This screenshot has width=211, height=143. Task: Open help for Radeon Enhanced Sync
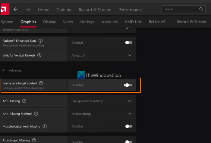[x=40, y=40]
